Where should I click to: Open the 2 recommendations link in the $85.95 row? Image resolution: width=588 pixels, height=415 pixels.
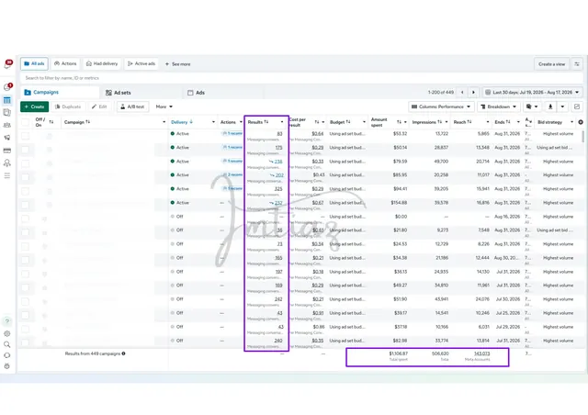pos(232,174)
